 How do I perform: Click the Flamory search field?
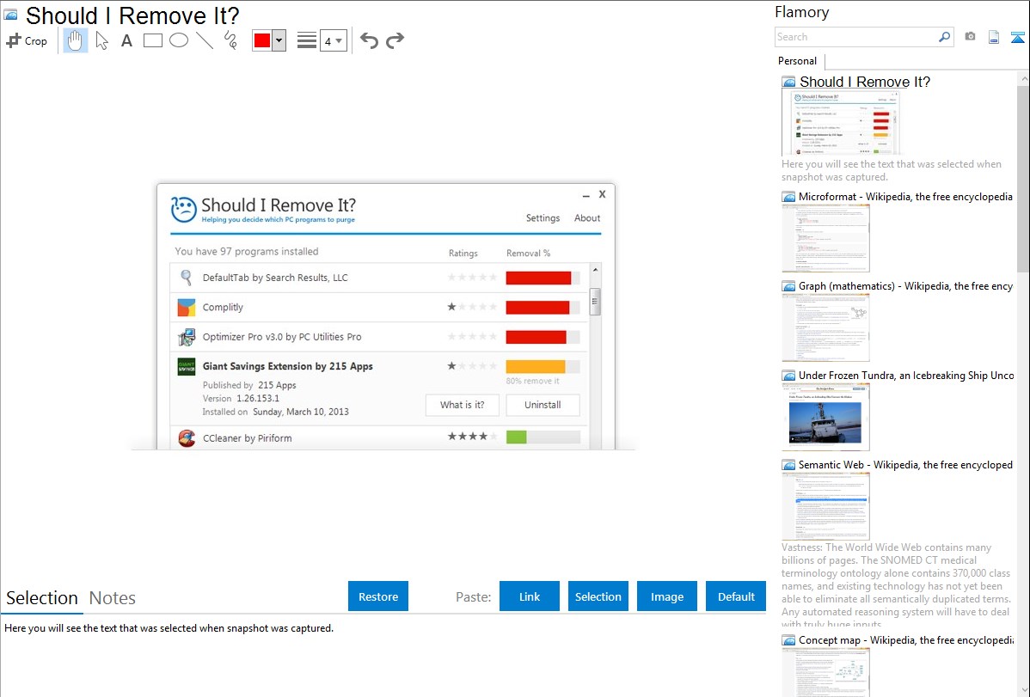pyautogui.click(x=855, y=37)
